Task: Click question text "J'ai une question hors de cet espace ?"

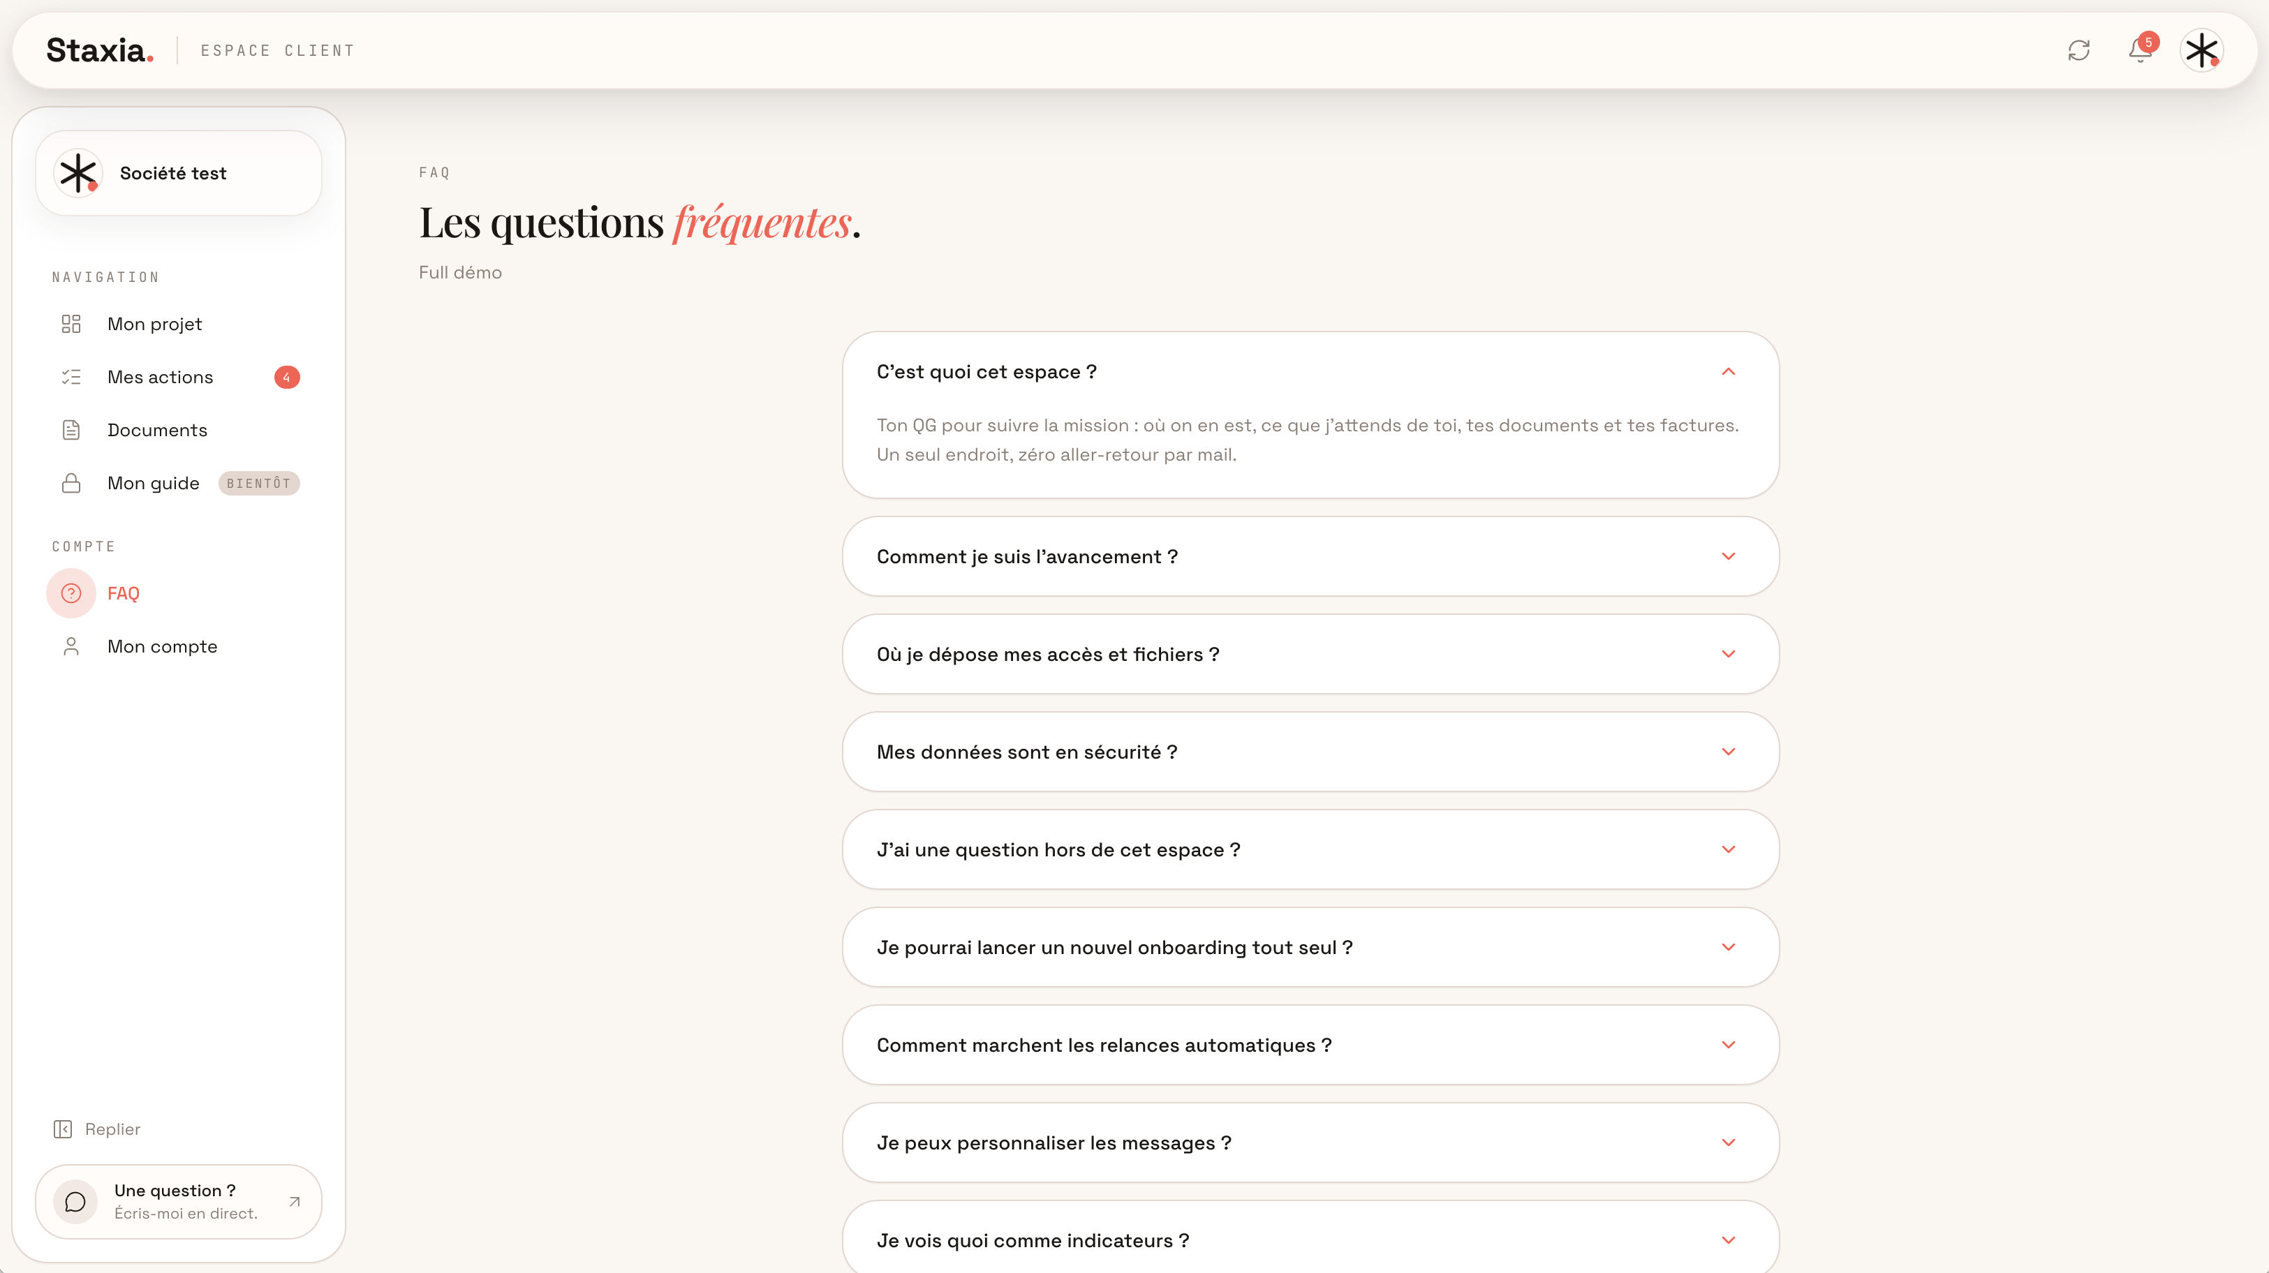Action: click(x=1058, y=849)
